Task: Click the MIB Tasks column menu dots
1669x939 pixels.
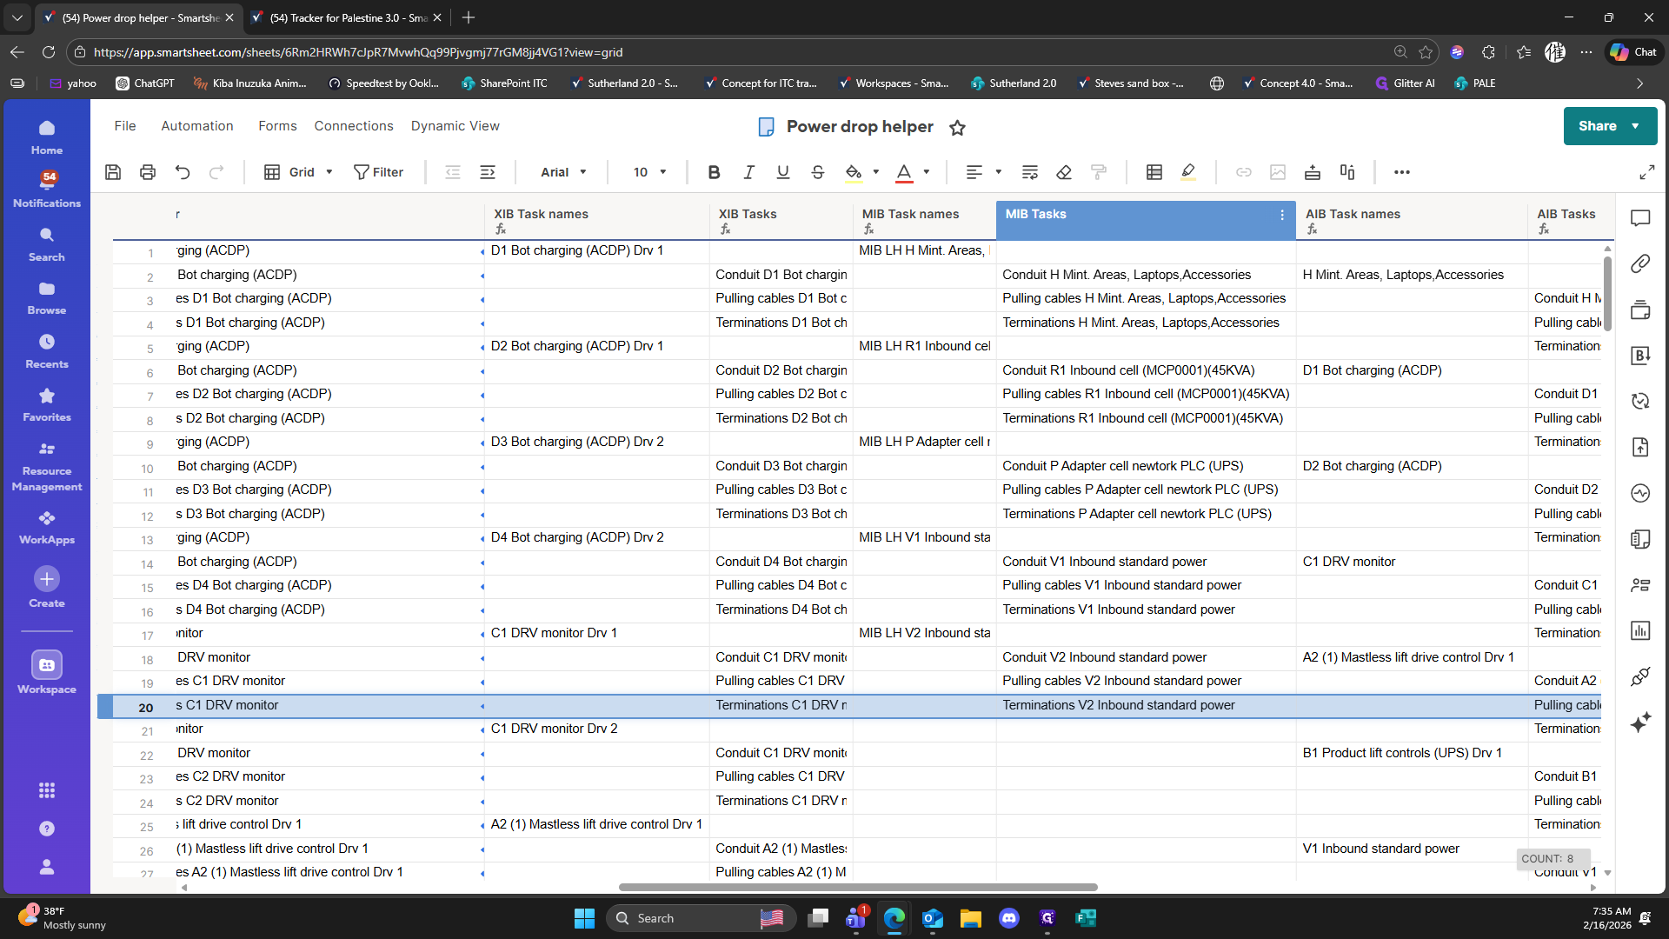Action: coord(1282,215)
